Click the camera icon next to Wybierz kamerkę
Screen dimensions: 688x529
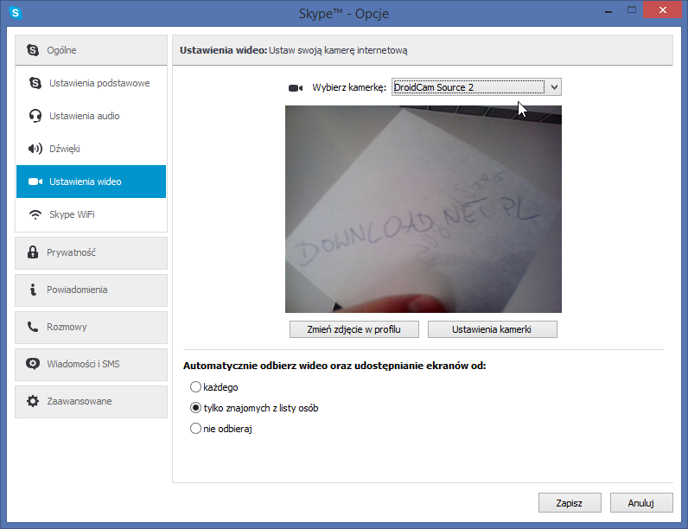pos(296,88)
